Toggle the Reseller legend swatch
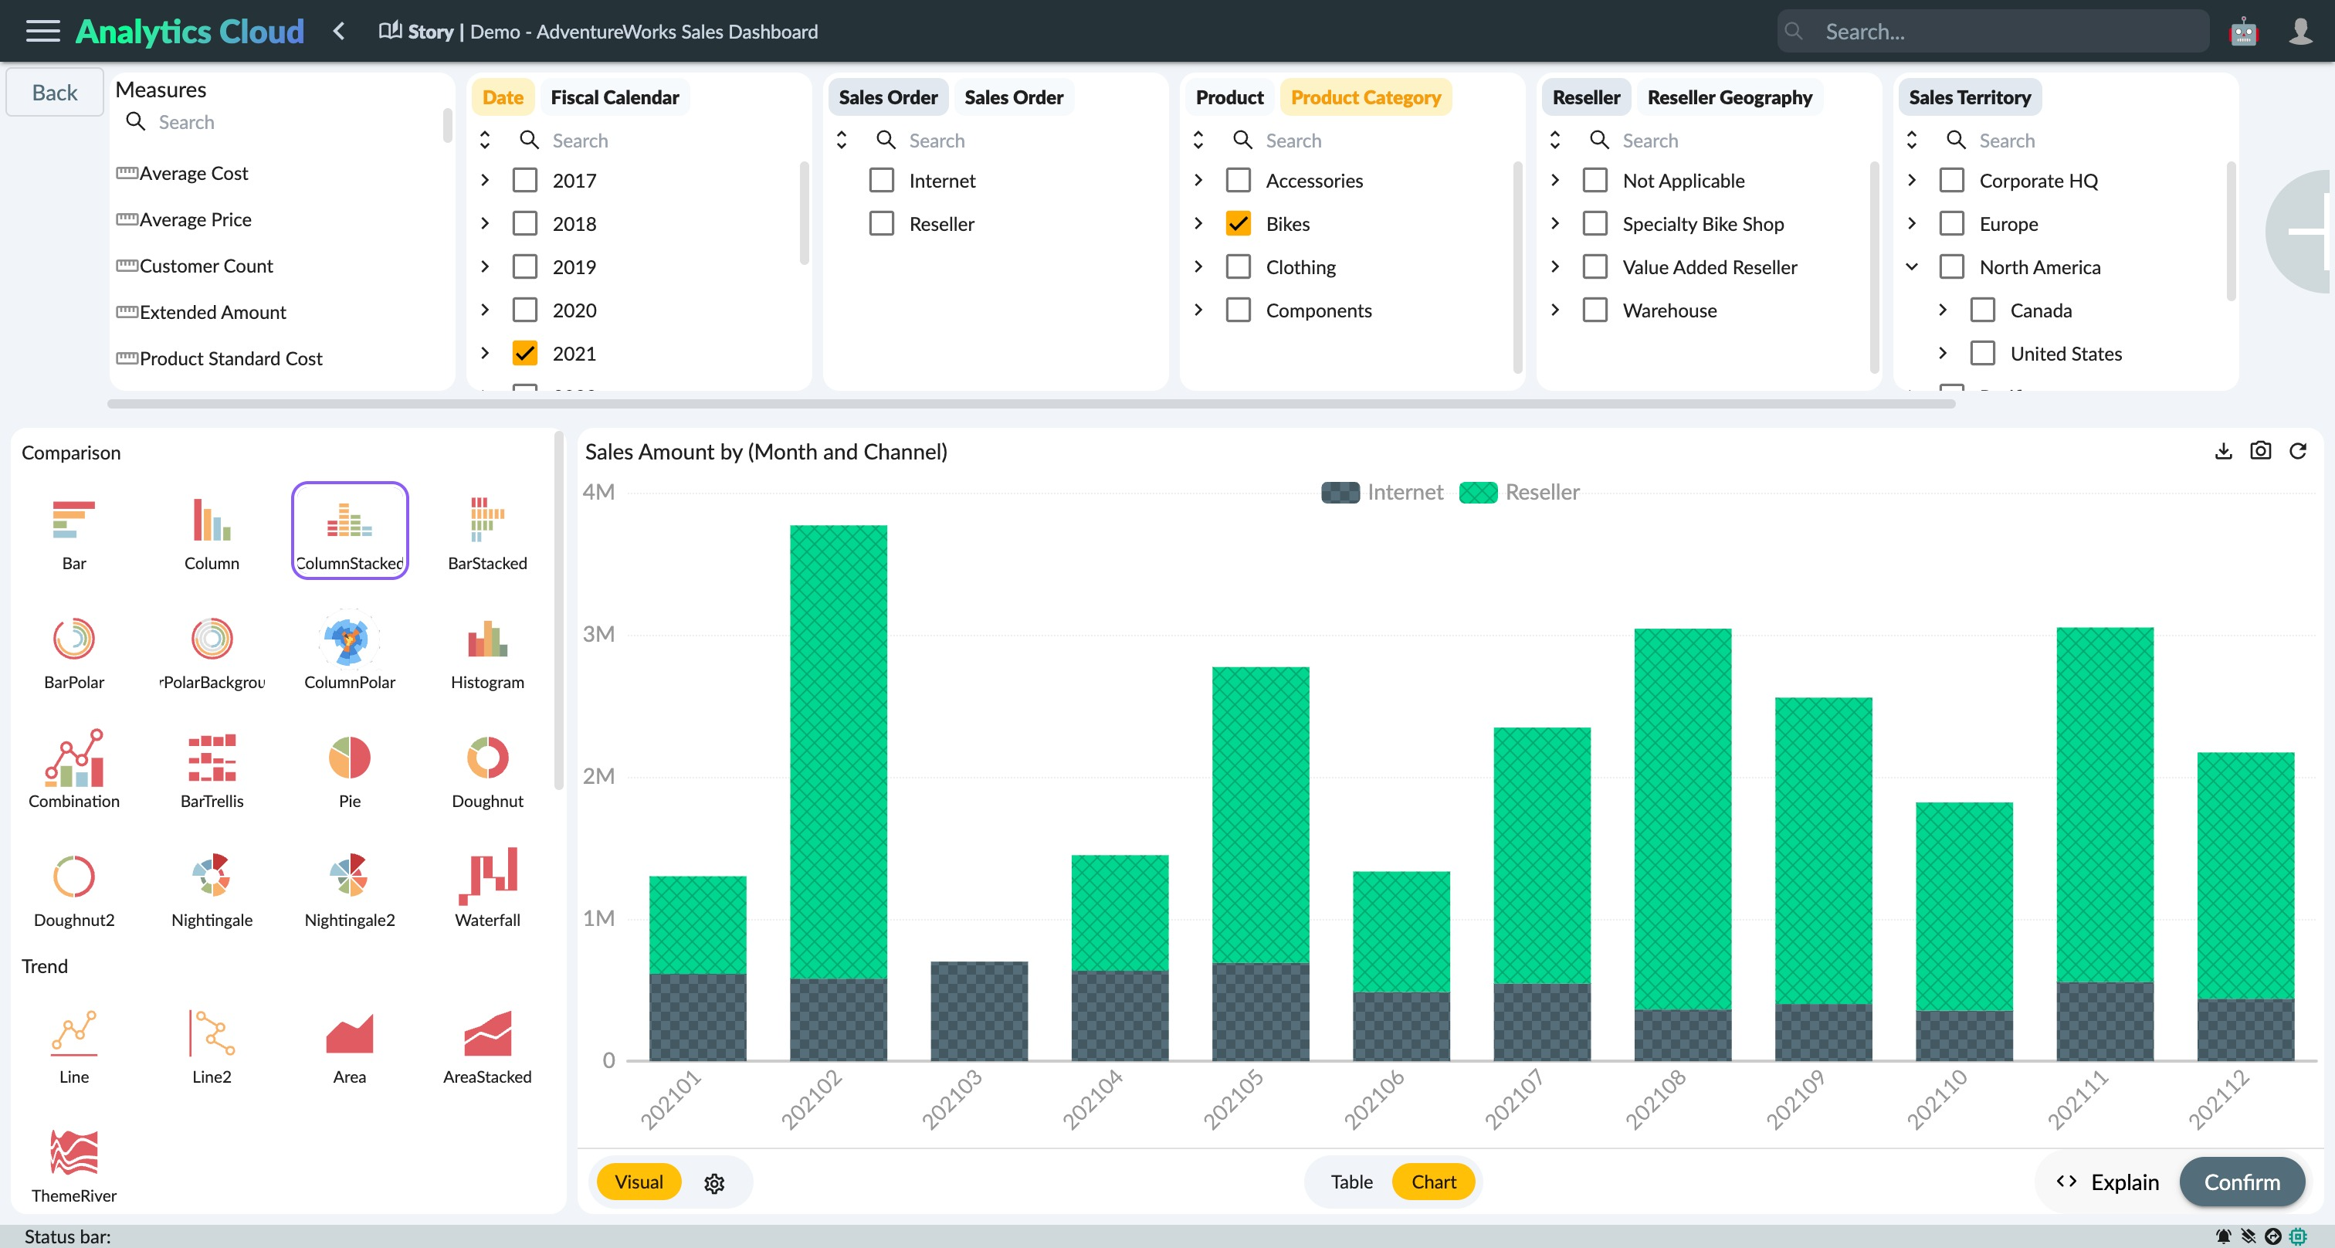This screenshot has height=1248, width=2335. pos(1477,492)
